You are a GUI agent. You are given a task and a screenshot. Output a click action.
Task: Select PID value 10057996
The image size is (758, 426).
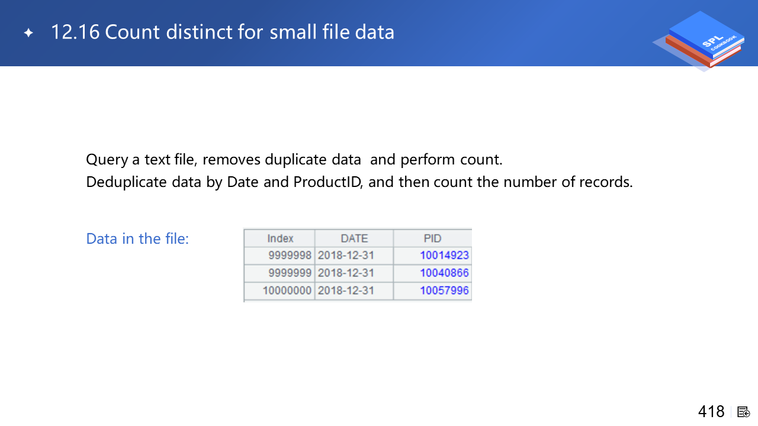point(444,291)
